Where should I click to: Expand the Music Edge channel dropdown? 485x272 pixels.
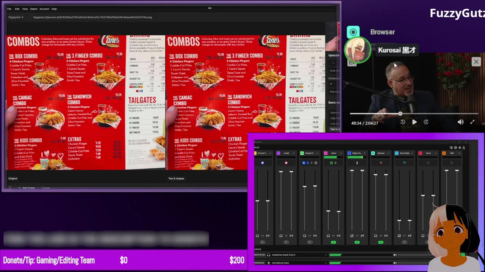(x=411, y=153)
